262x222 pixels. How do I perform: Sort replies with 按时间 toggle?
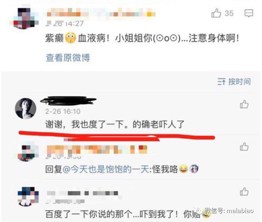(x=234, y=82)
